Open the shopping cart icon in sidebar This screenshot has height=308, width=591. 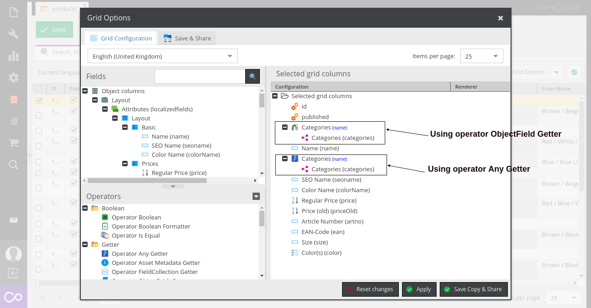(x=14, y=143)
